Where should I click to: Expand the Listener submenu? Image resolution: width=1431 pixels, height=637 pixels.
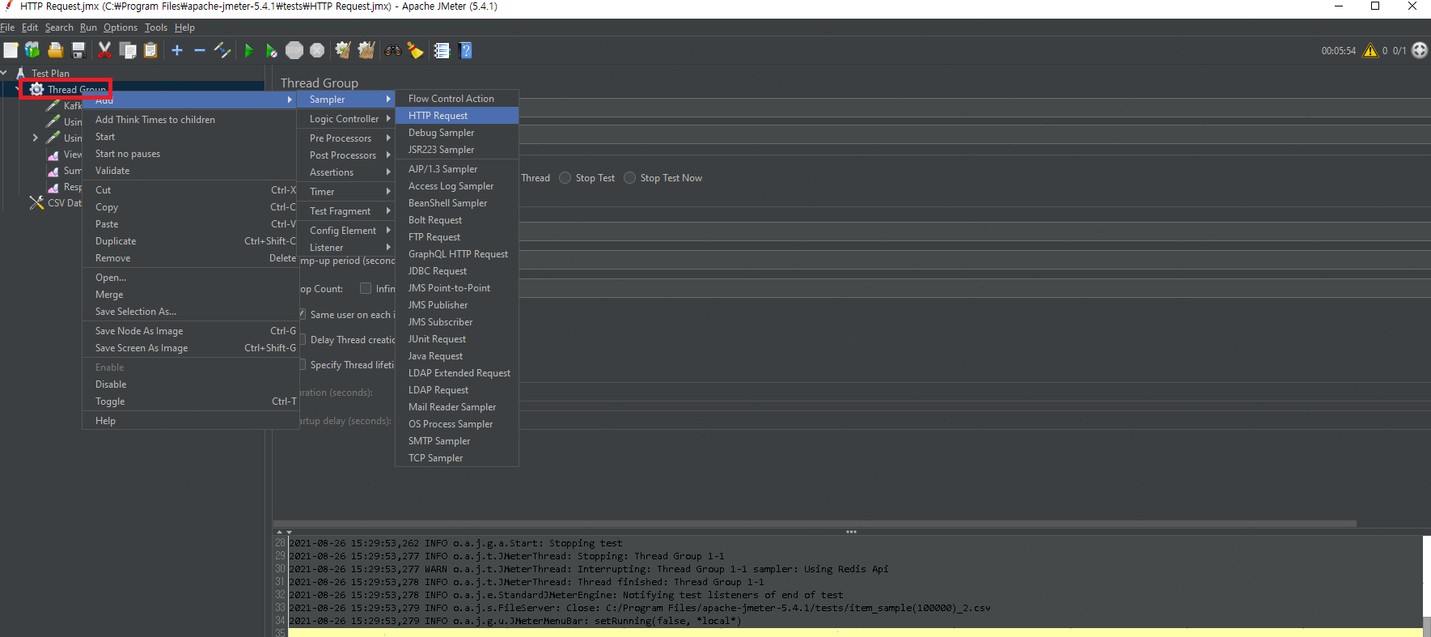(x=345, y=247)
